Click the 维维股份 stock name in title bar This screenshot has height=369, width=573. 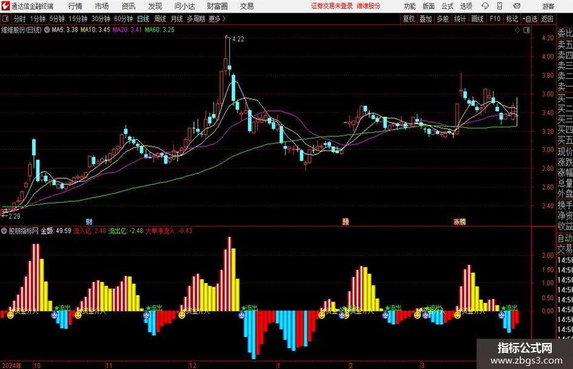(x=369, y=6)
